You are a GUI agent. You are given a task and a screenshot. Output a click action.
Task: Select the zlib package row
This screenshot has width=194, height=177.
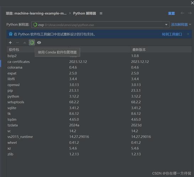tap(99, 154)
